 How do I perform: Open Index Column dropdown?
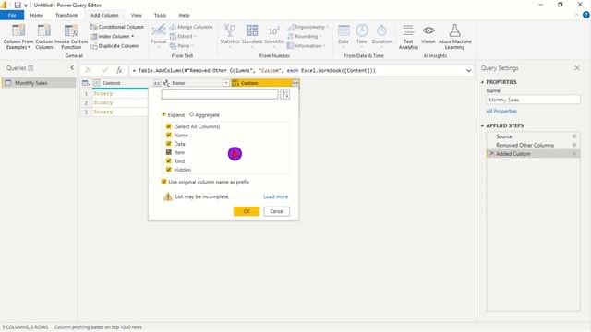[x=133, y=37]
